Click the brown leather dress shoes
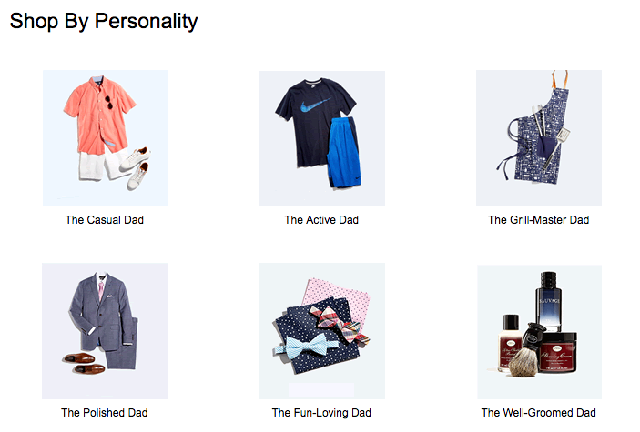Viewport: 640px width, 432px height. [84, 364]
